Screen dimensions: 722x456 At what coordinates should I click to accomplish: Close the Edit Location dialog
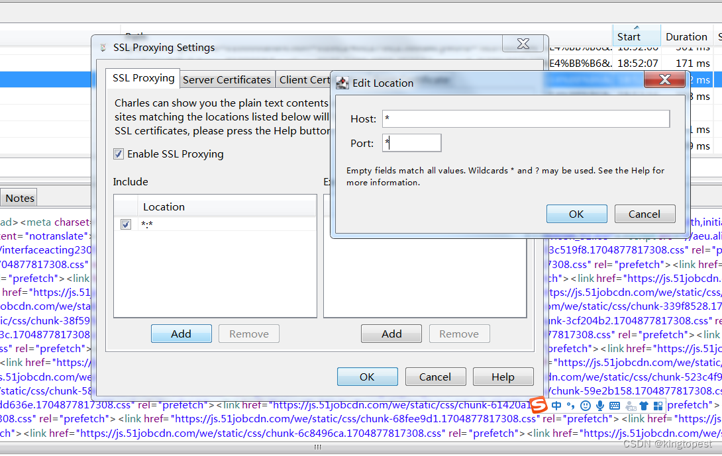665,79
